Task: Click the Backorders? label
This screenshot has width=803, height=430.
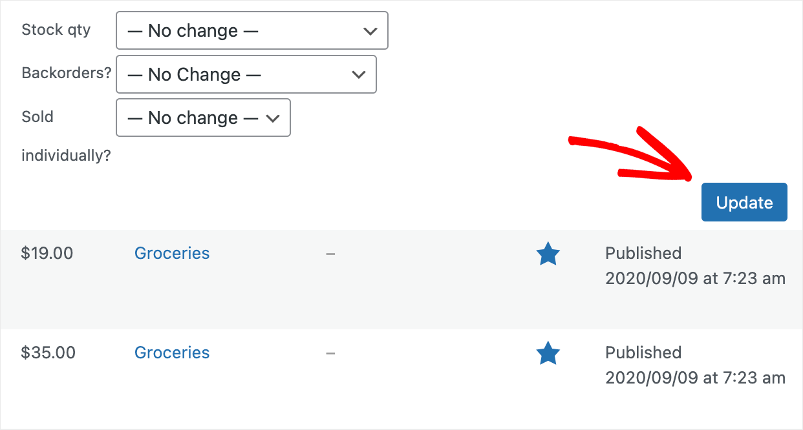Action: coord(67,73)
